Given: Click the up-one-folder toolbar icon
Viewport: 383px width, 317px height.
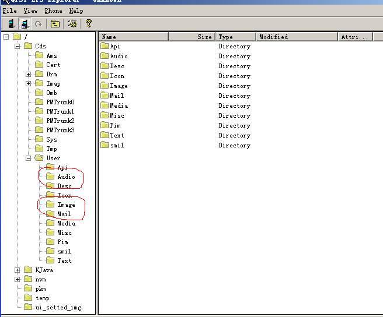Looking at the screenshot, I should (x=55, y=24).
